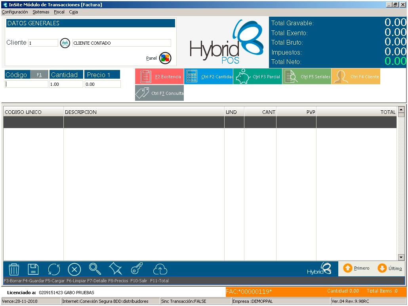Click the DESCRIPCION column header
This screenshot has height=306, width=408.
coord(144,112)
